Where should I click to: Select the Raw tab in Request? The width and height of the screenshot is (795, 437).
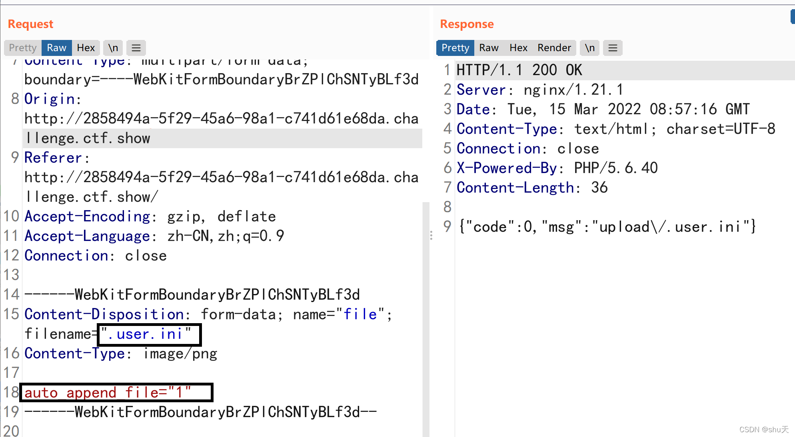(x=56, y=48)
